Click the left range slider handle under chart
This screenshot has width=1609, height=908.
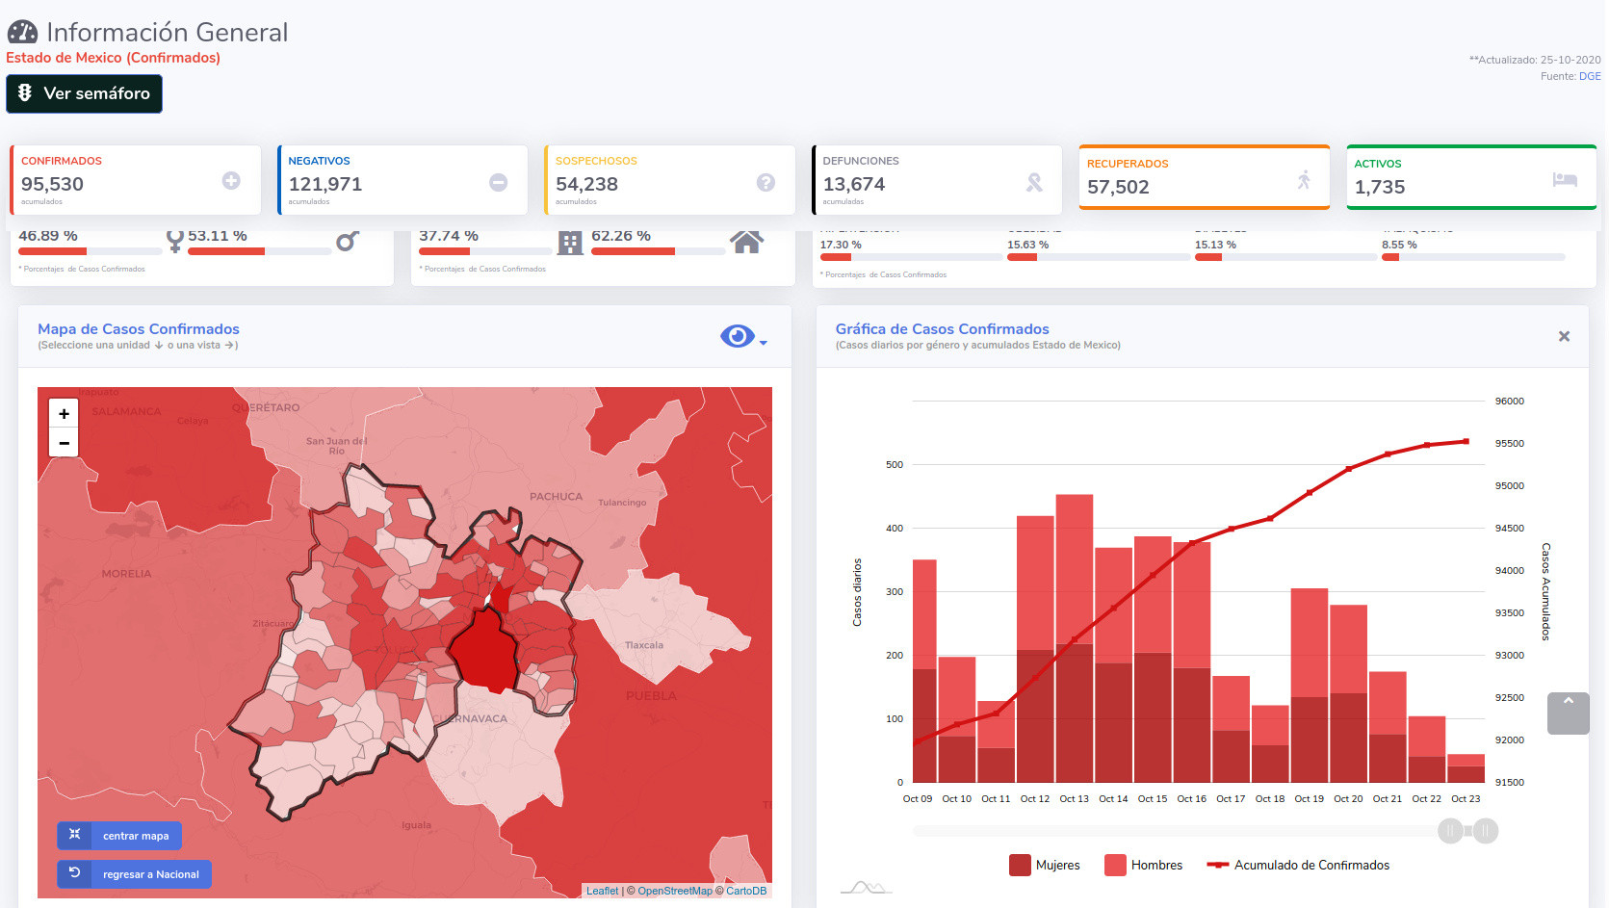tap(1450, 831)
